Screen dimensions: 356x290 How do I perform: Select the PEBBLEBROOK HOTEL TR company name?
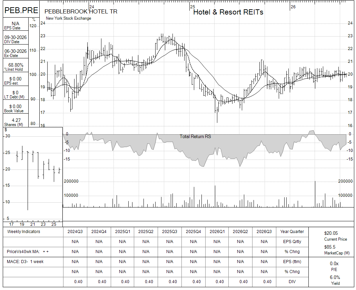pyautogui.click(x=81, y=11)
